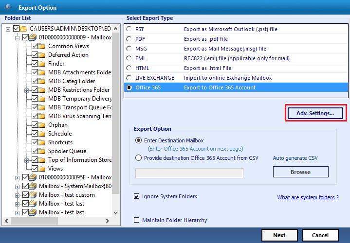
Task: Click 'Export as Microsoft Outlook (.pst) file' text
Action: (x=231, y=29)
